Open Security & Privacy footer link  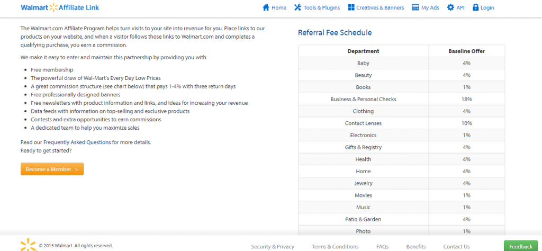coord(273,247)
